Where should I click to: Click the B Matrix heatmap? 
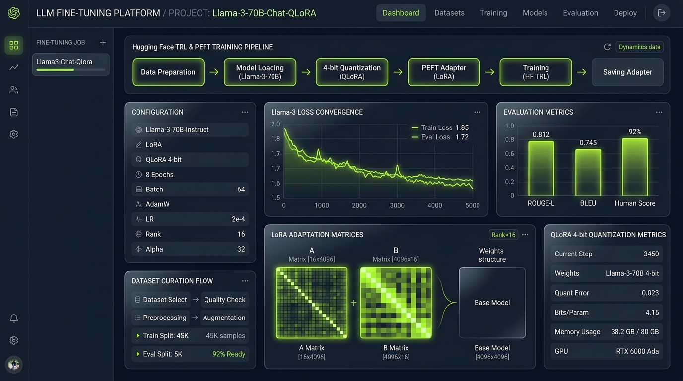tap(396, 303)
